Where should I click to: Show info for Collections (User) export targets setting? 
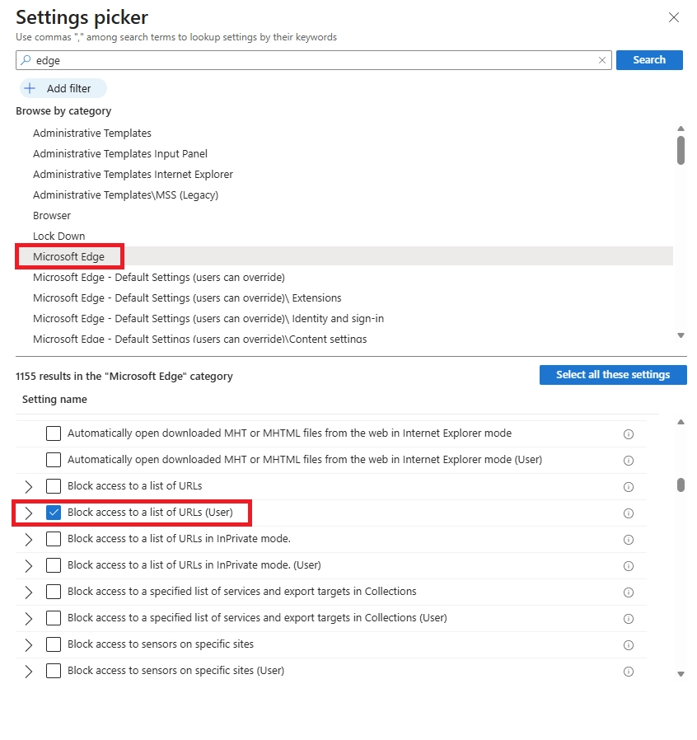click(x=628, y=619)
